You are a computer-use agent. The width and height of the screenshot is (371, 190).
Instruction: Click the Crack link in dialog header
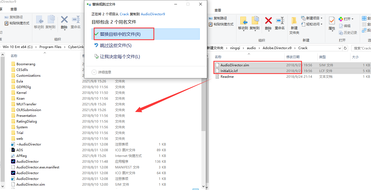124,14
